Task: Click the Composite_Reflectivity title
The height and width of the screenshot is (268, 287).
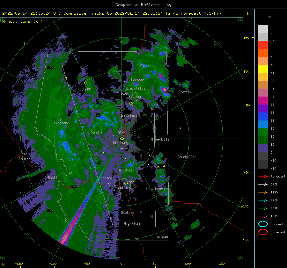Action: tap(143, 5)
